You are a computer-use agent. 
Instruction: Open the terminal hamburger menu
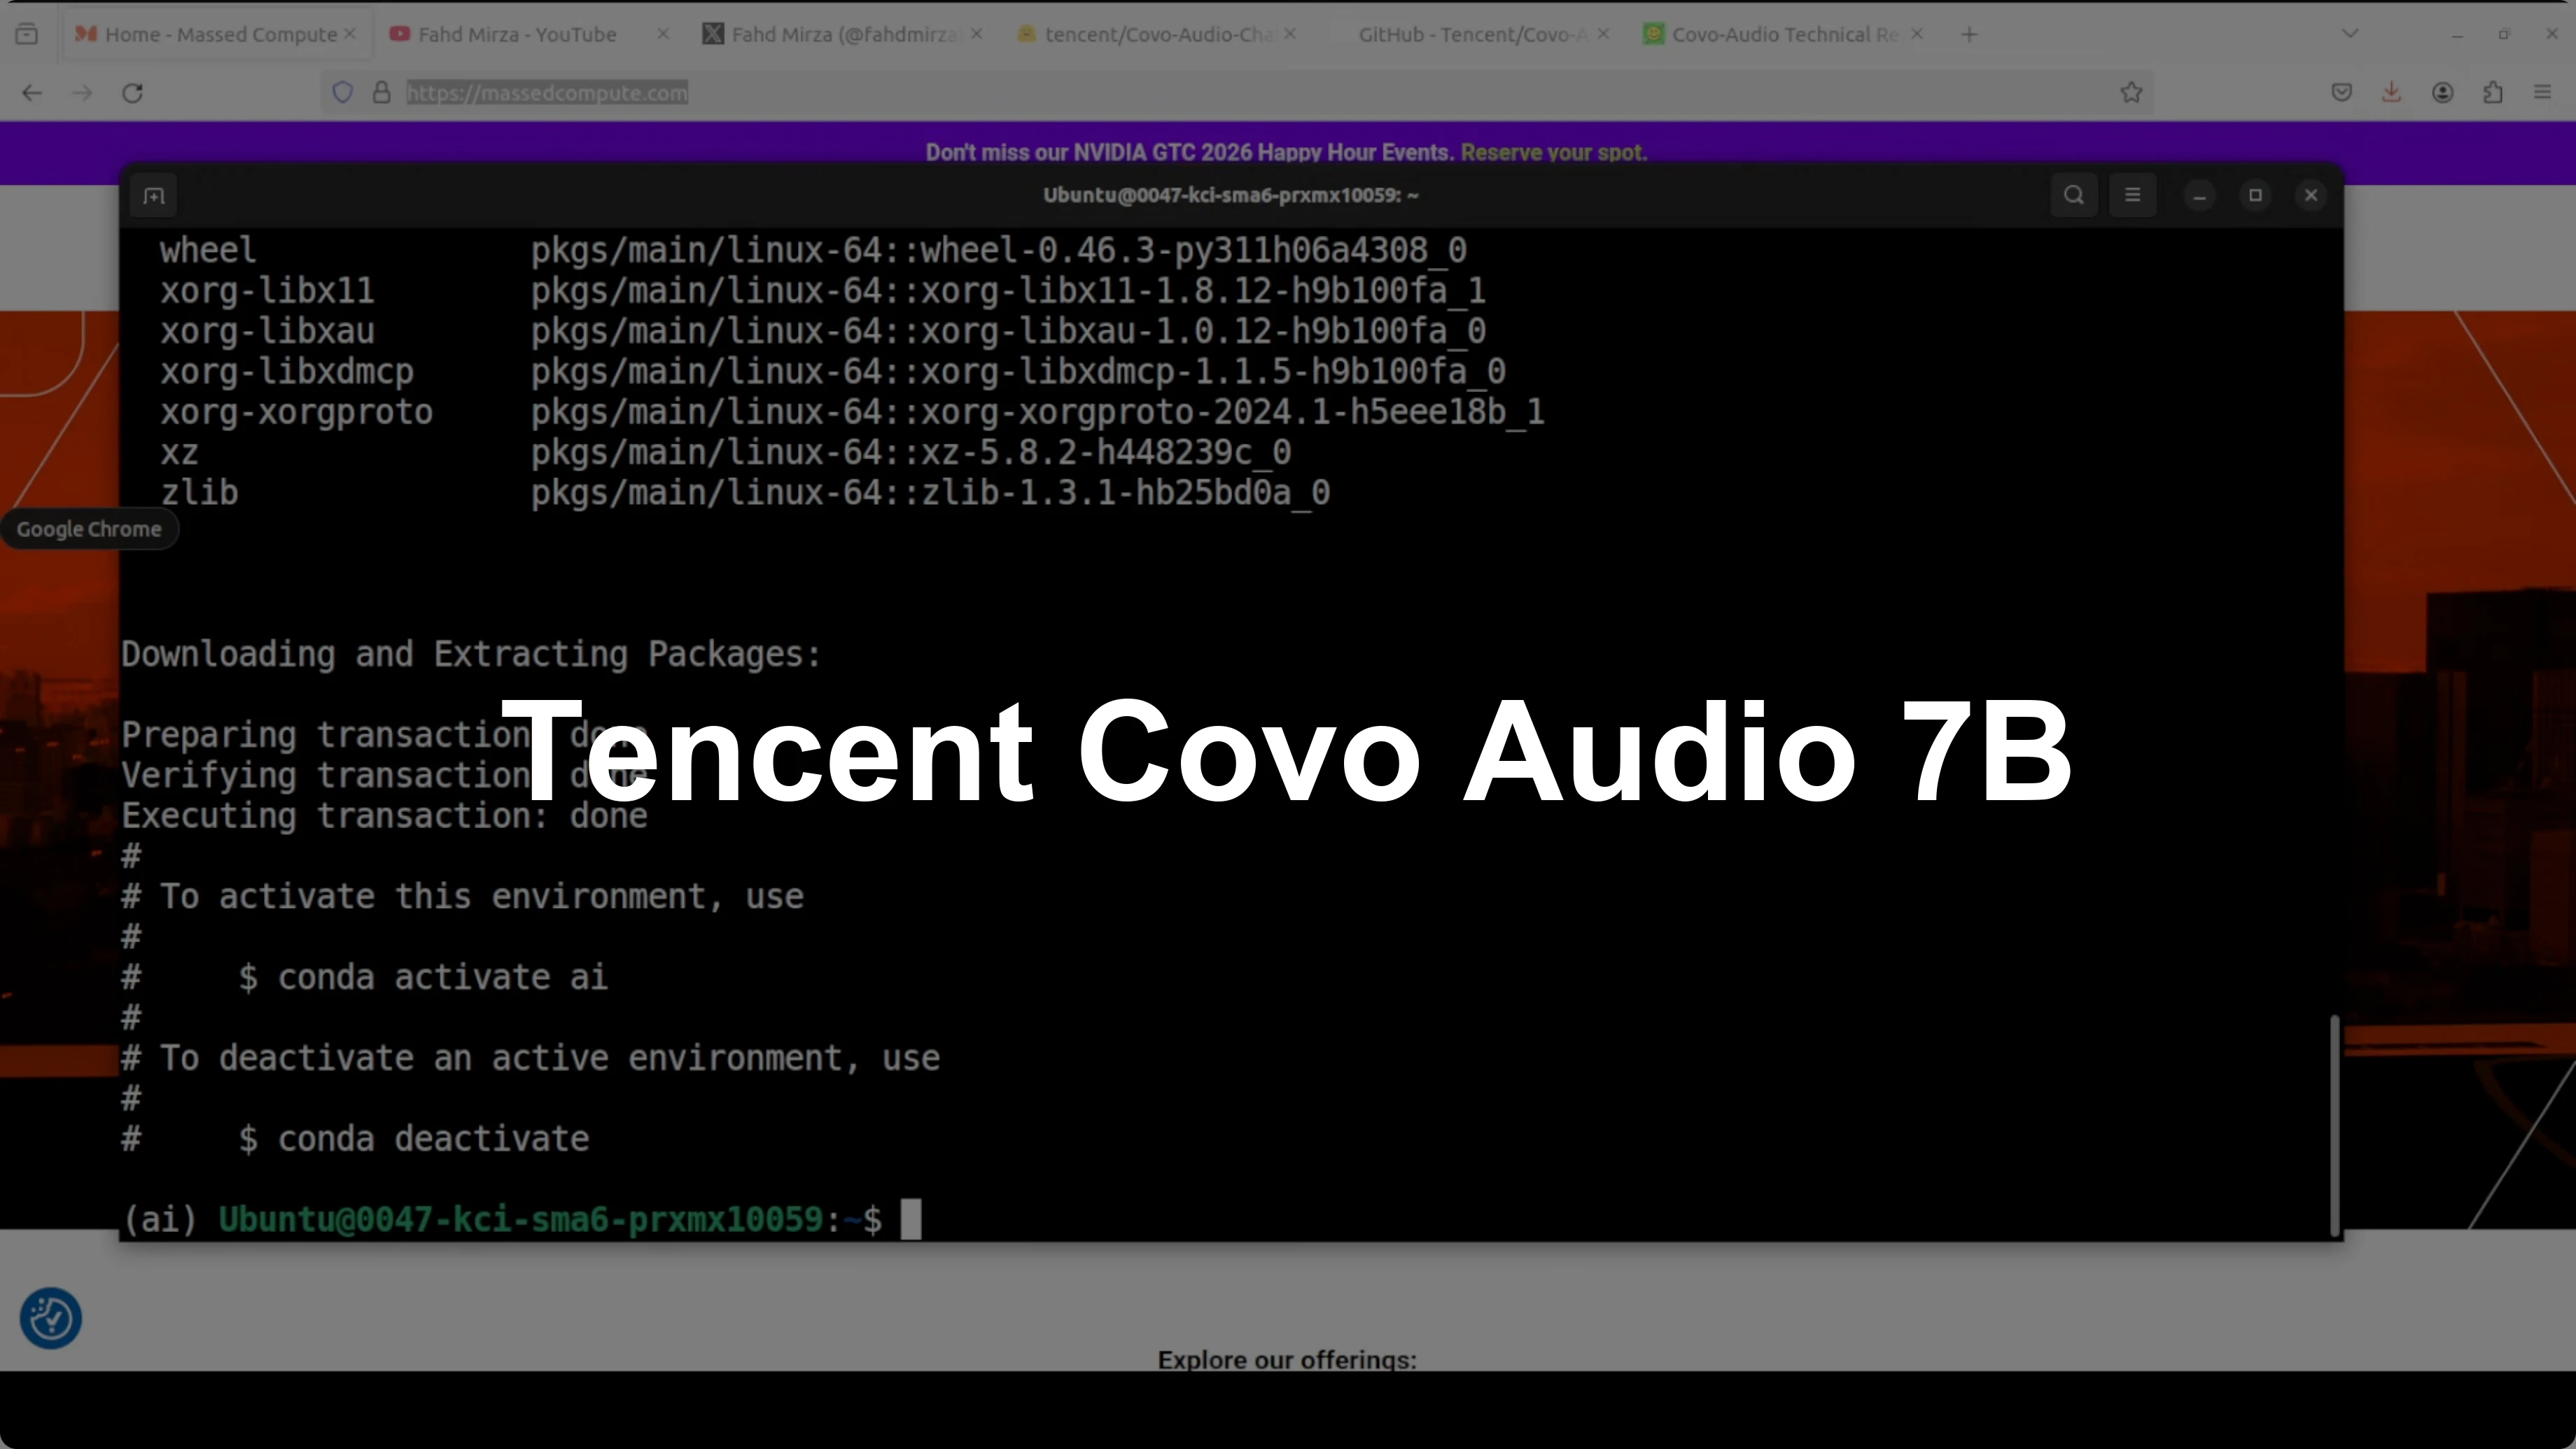coord(2133,195)
